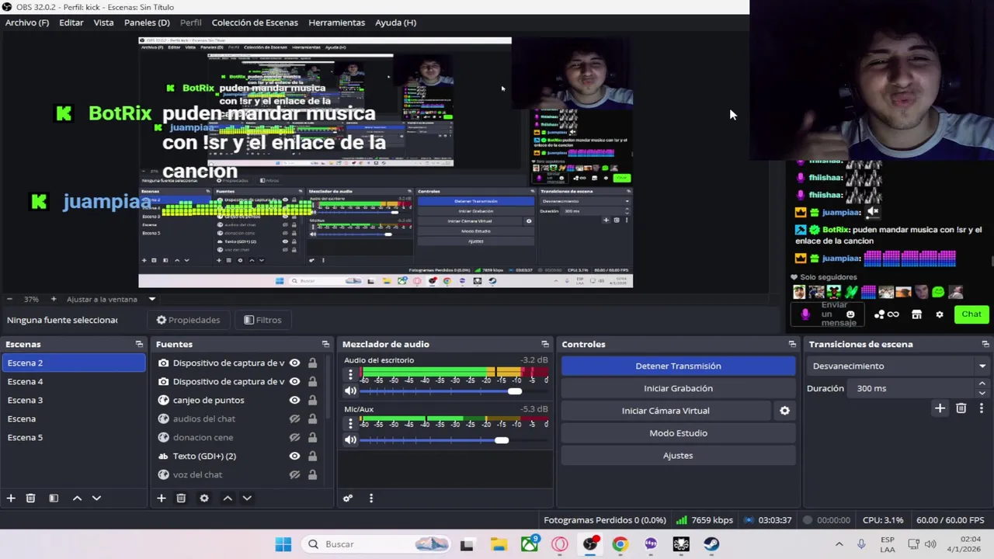
Task: Undock the Controles panel
Action: [x=792, y=344]
